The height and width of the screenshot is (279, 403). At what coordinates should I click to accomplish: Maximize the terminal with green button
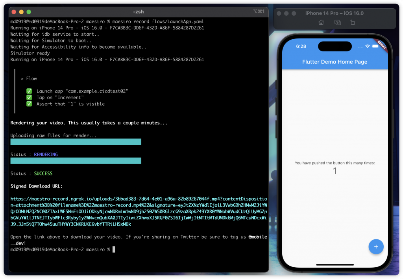point(29,12)
